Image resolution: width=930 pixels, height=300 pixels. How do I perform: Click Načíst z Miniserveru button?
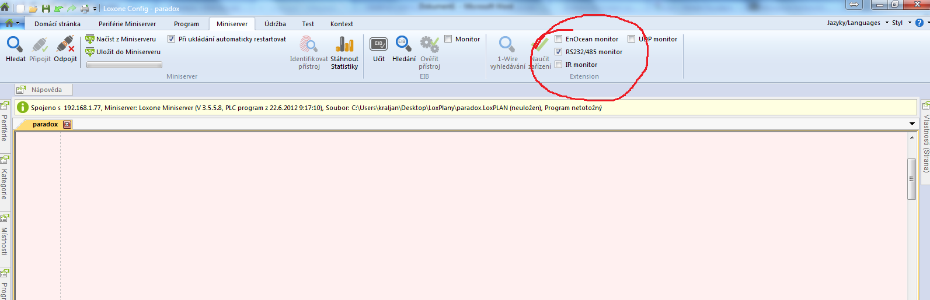pos(121,39)
